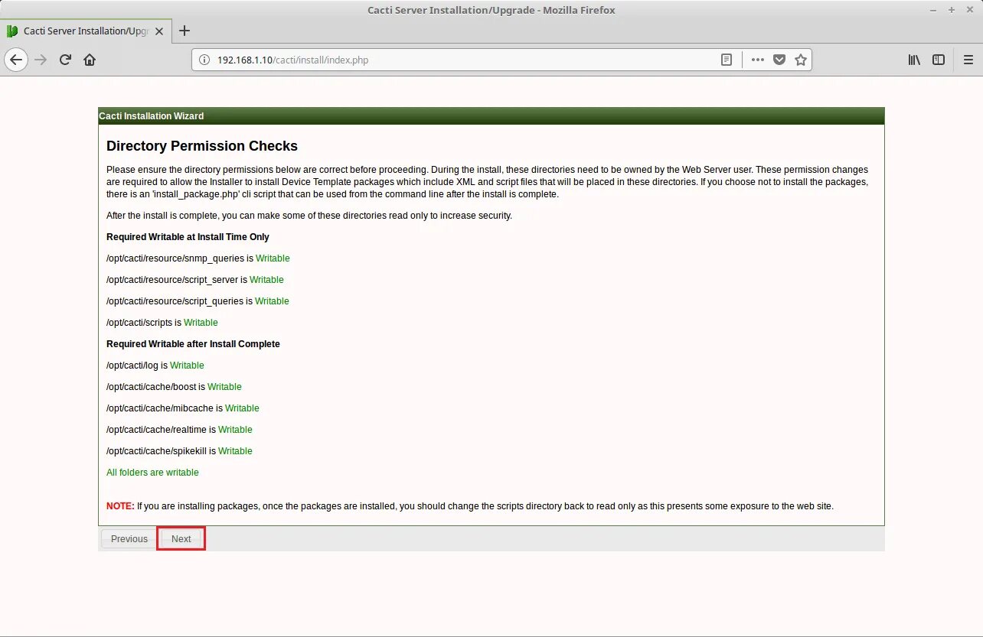Click '/opt/cacti/cache/spikekill is Writable' line
The width and height of the screenshot is (983, 637).
pos(179,451)
